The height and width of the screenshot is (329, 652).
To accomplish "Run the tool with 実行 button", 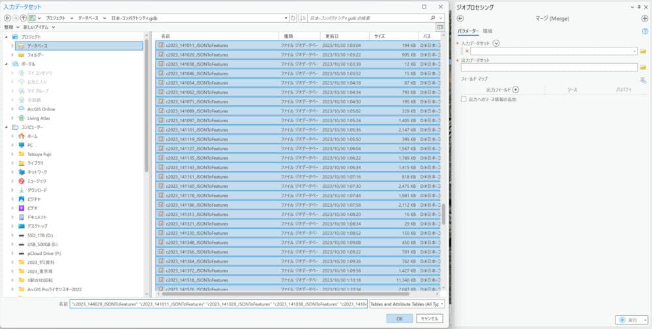I will 629,321.
